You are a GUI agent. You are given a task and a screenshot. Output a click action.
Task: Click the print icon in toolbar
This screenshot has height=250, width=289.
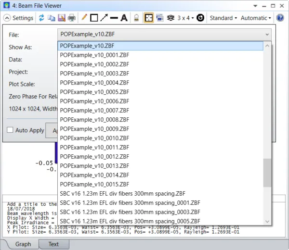[72, 18]
